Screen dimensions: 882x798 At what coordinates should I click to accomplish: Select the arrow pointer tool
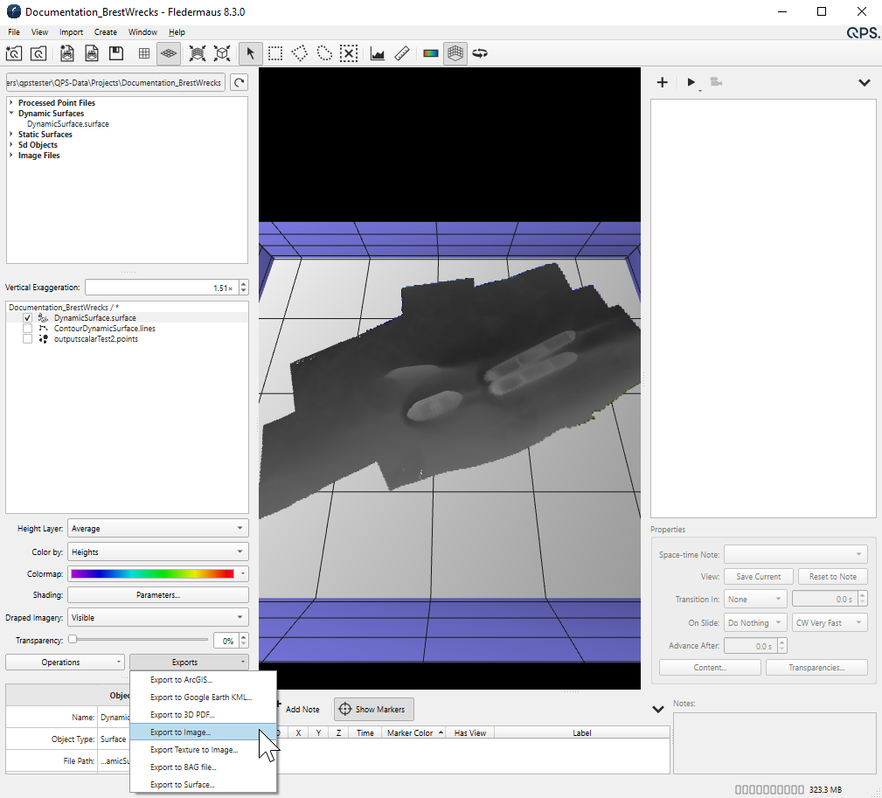click(250, 53)
